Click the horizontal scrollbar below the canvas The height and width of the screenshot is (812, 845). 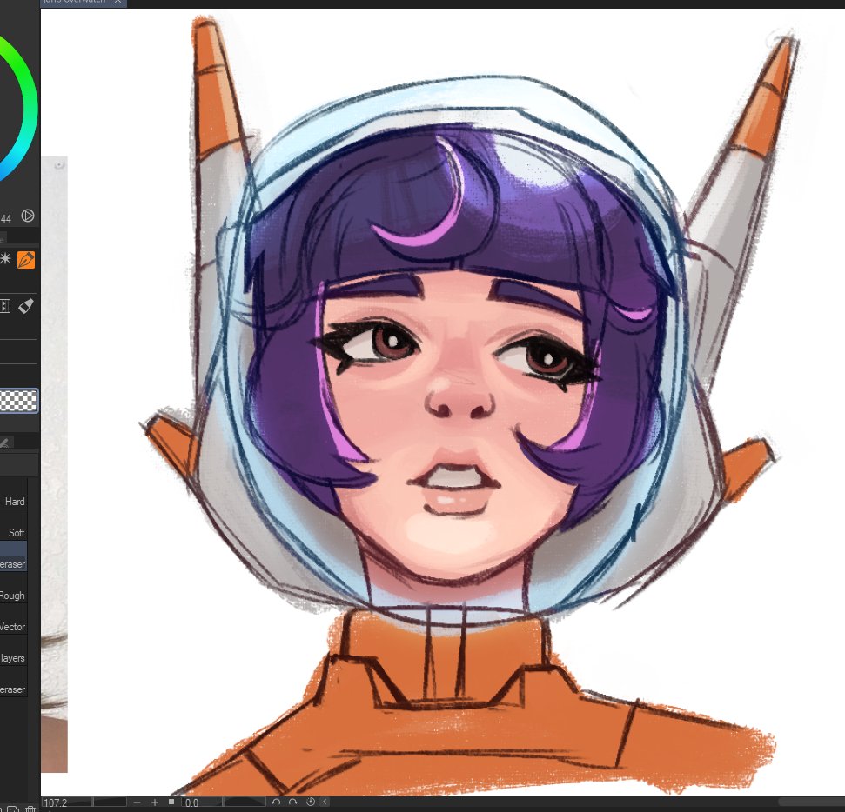[x=811, y=802]
